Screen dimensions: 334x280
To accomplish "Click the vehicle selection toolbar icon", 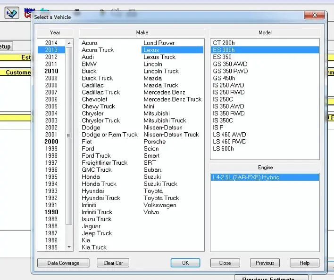I will (12, 13).
